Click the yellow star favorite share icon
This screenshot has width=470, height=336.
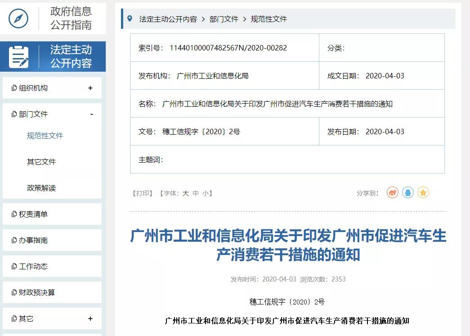coord(423,192)
